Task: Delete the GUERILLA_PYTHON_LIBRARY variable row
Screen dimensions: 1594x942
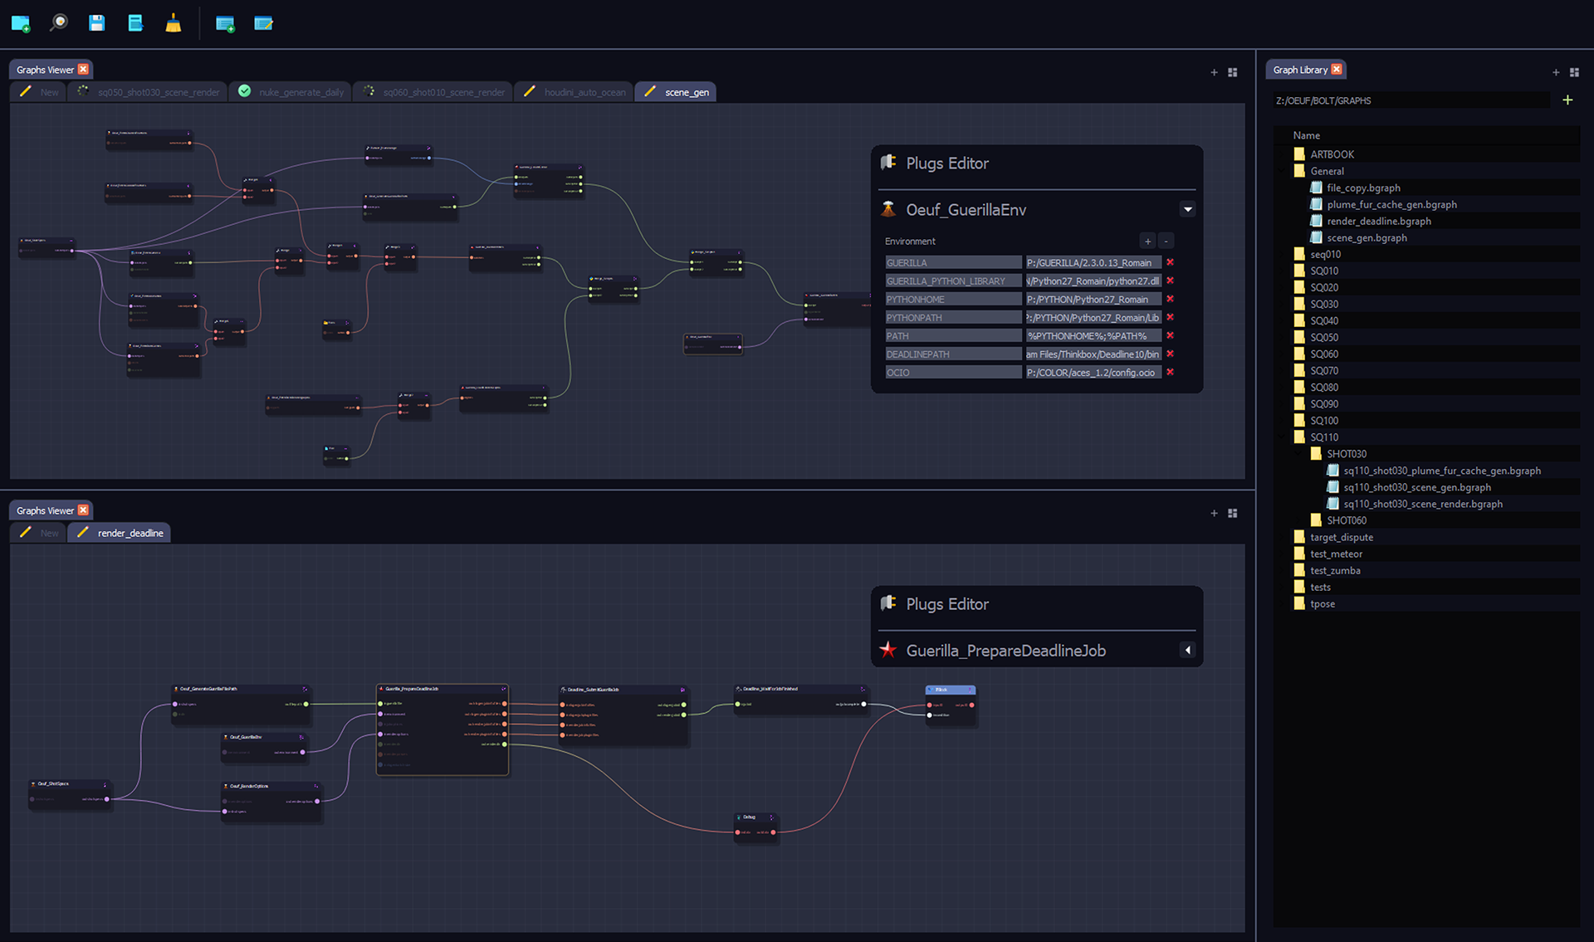Action: point(1170,281)
